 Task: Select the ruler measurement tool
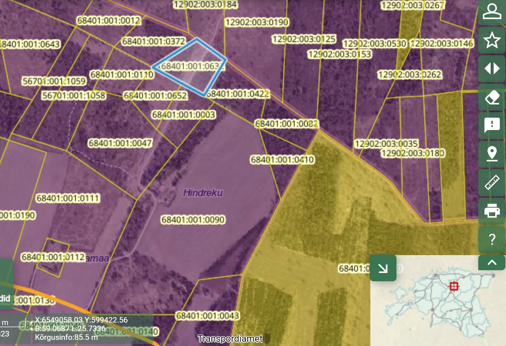click(x=492, y=183)
